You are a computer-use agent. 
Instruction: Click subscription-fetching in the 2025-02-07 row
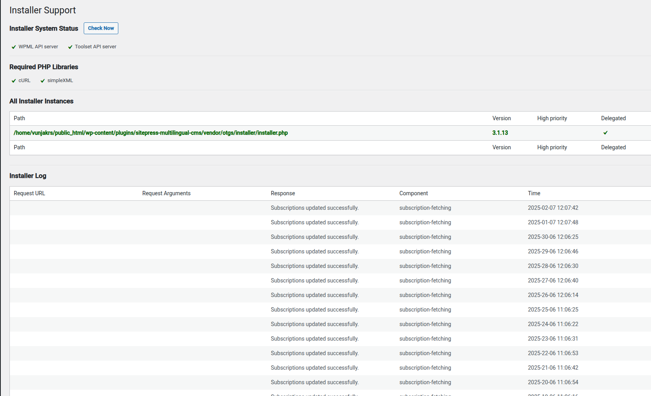pos(425,208)
